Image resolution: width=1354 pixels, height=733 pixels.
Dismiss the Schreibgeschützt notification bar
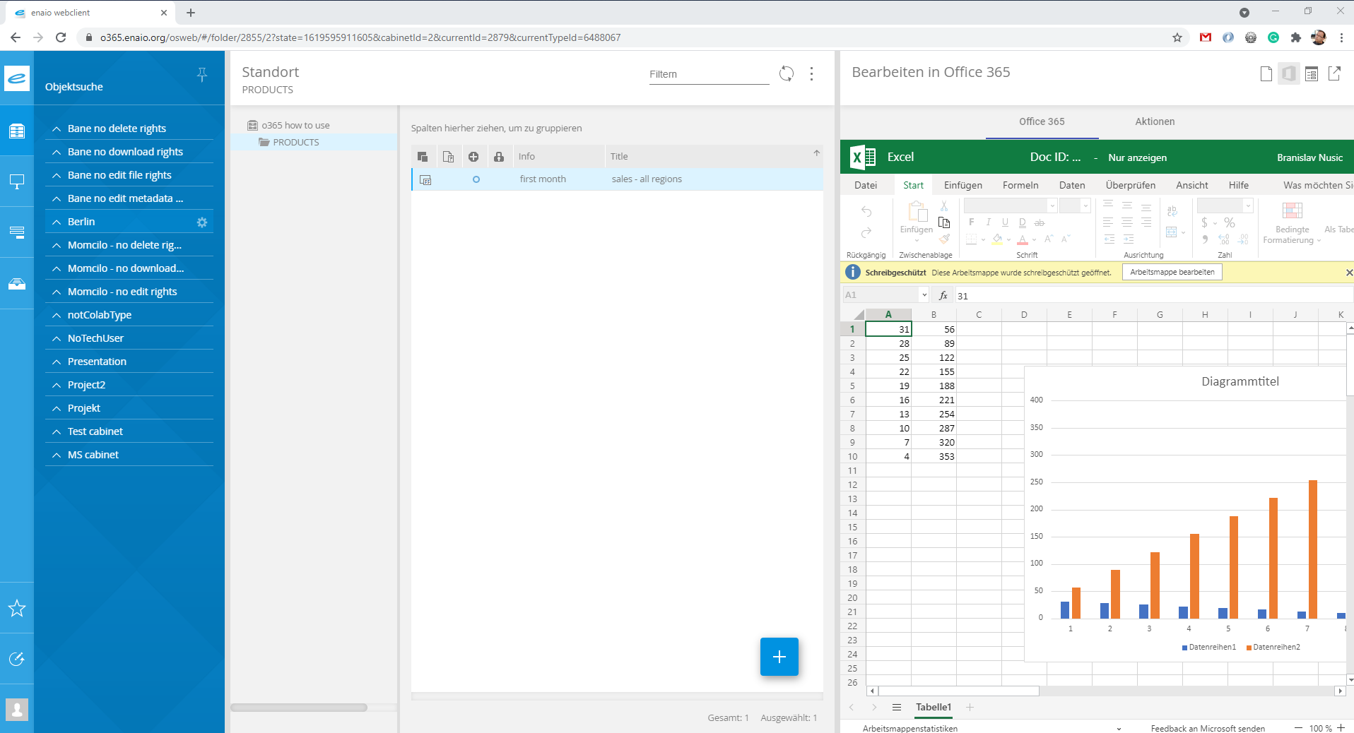[x=1349, y=273]
